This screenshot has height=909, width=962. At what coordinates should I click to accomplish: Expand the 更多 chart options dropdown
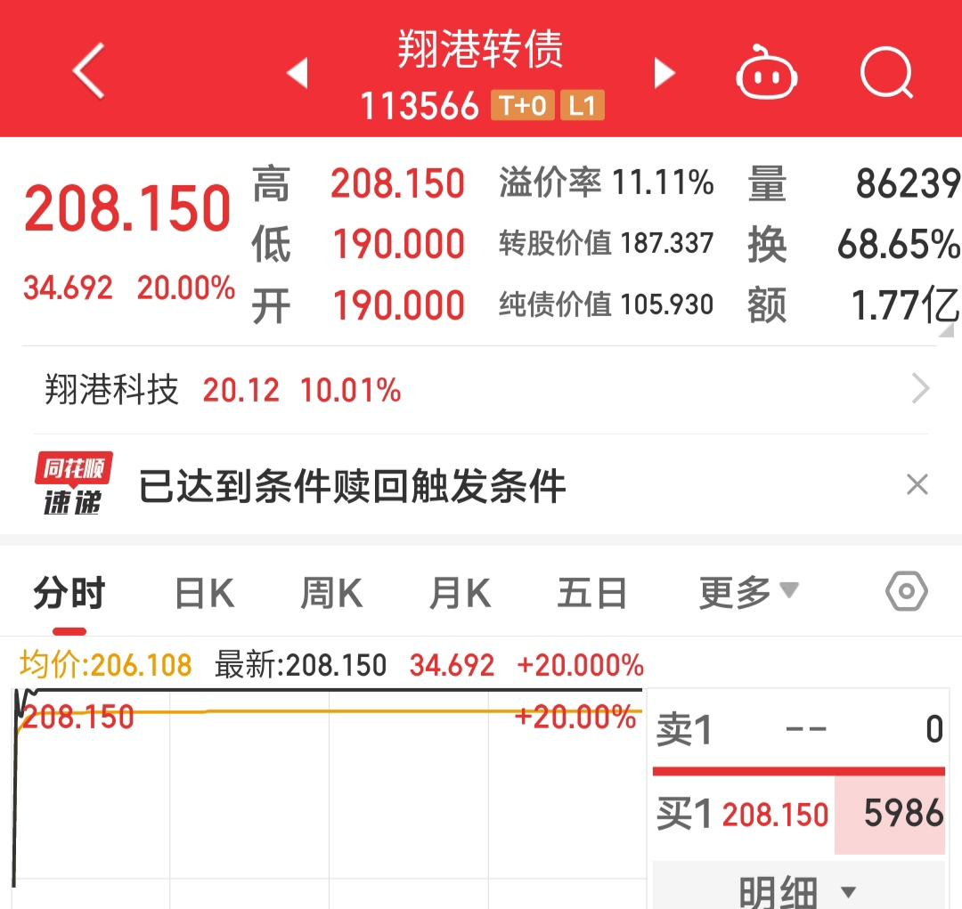[748, 590]
